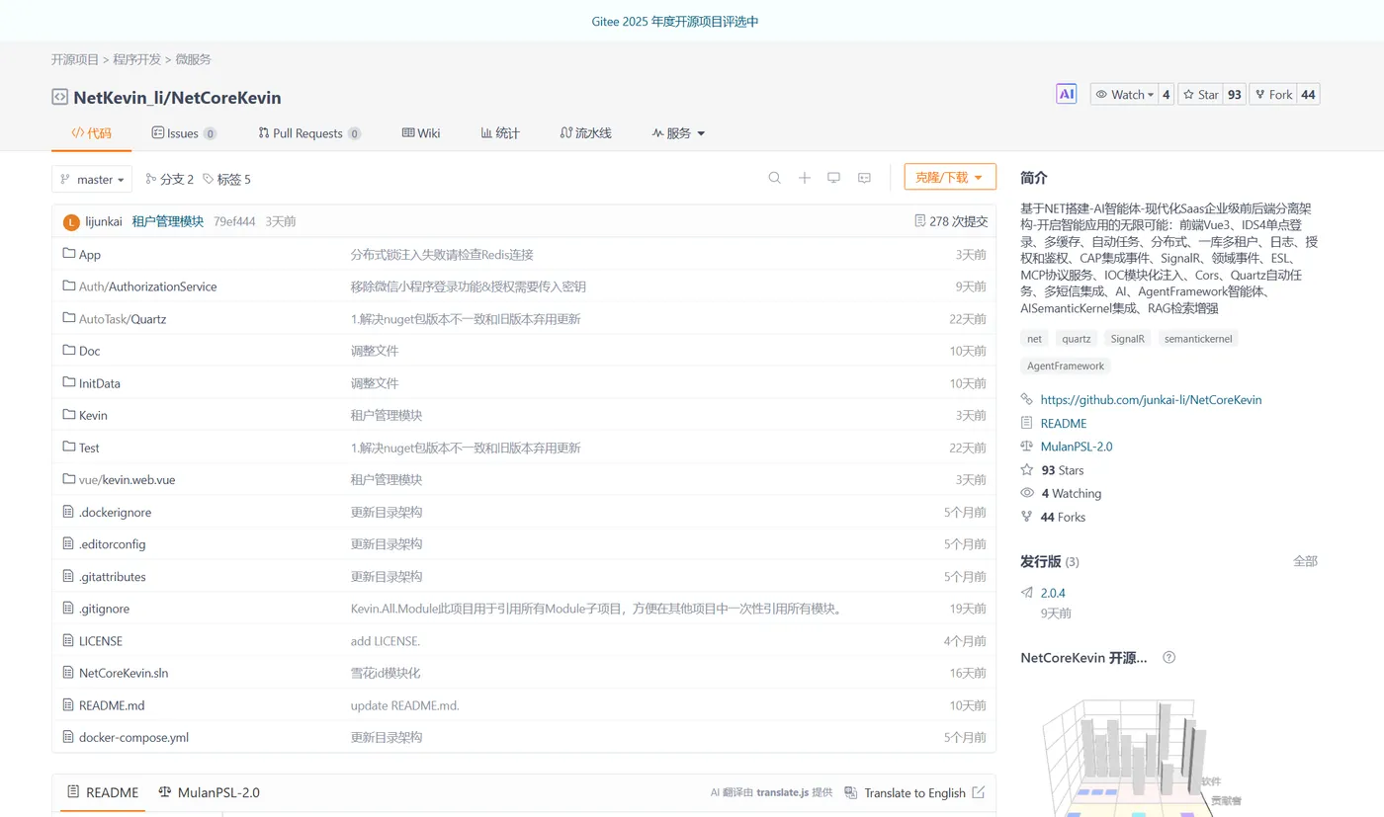
Task: Open the repository search magnifier icon
Action: click(774, 178)
